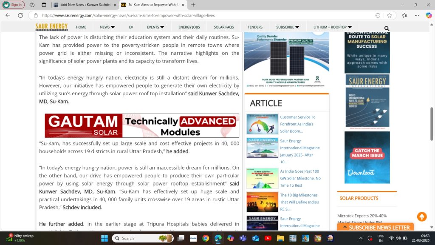Open the Customer Service article thumbnail
The width and height of the screenshot is (435, 245).
coord(262,124)
